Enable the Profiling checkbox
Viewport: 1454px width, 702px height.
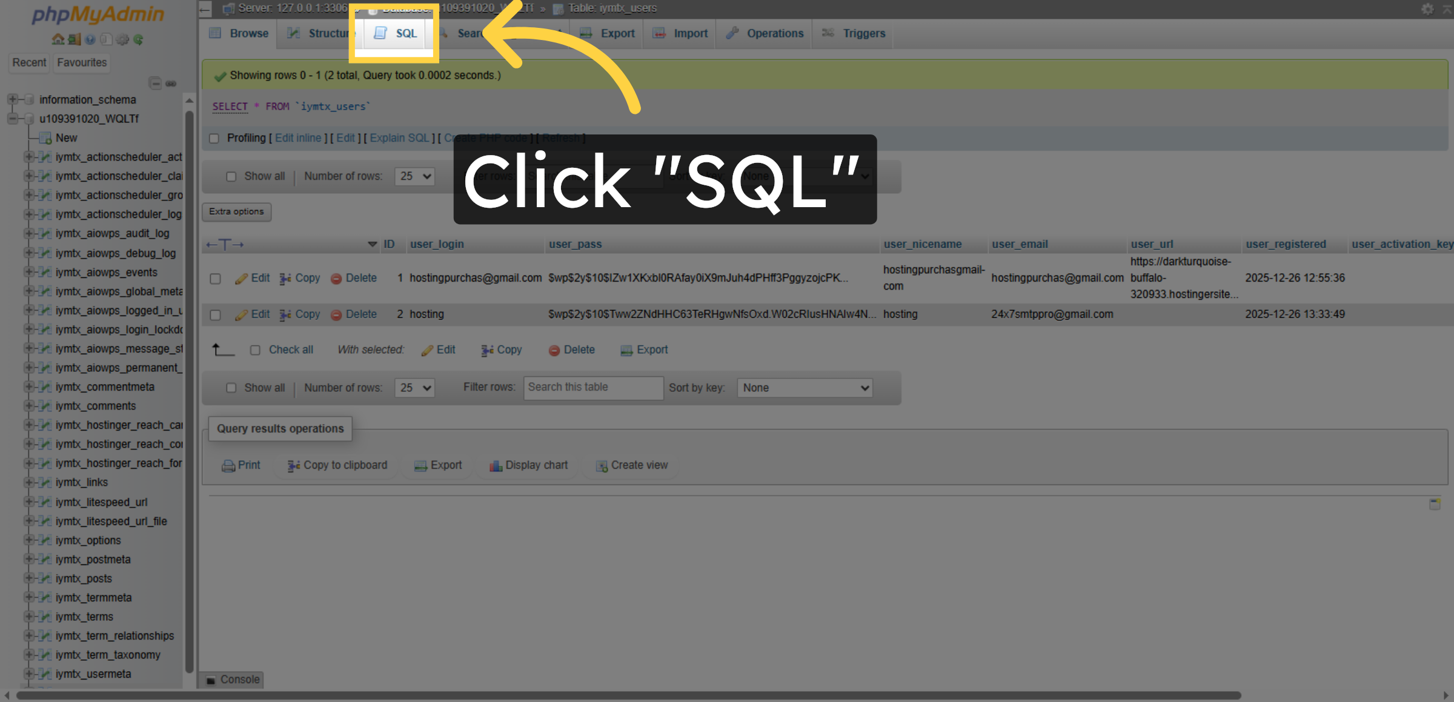[x=214, y=139]
